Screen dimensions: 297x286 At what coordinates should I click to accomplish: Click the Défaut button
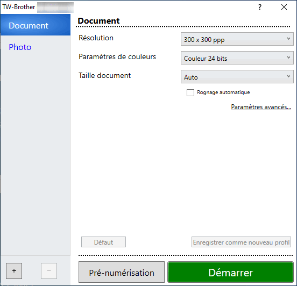pyautogui.click(x=103, y=242)
